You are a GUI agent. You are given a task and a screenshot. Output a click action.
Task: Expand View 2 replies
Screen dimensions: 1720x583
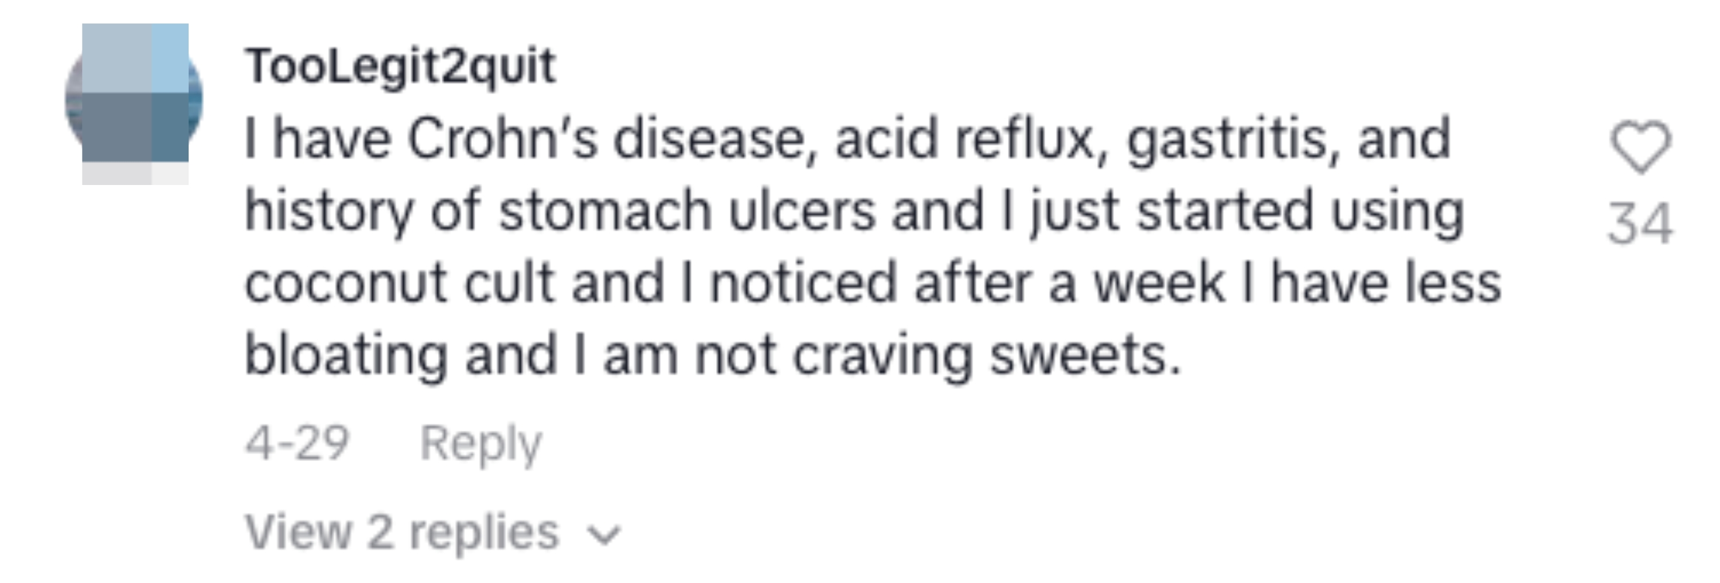pyautogui.click(x=401, y=532)
